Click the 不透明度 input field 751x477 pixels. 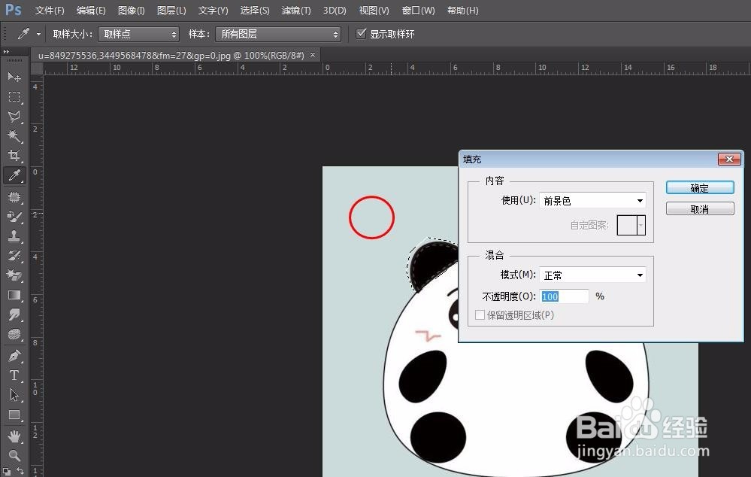click(x=565, y=296)
